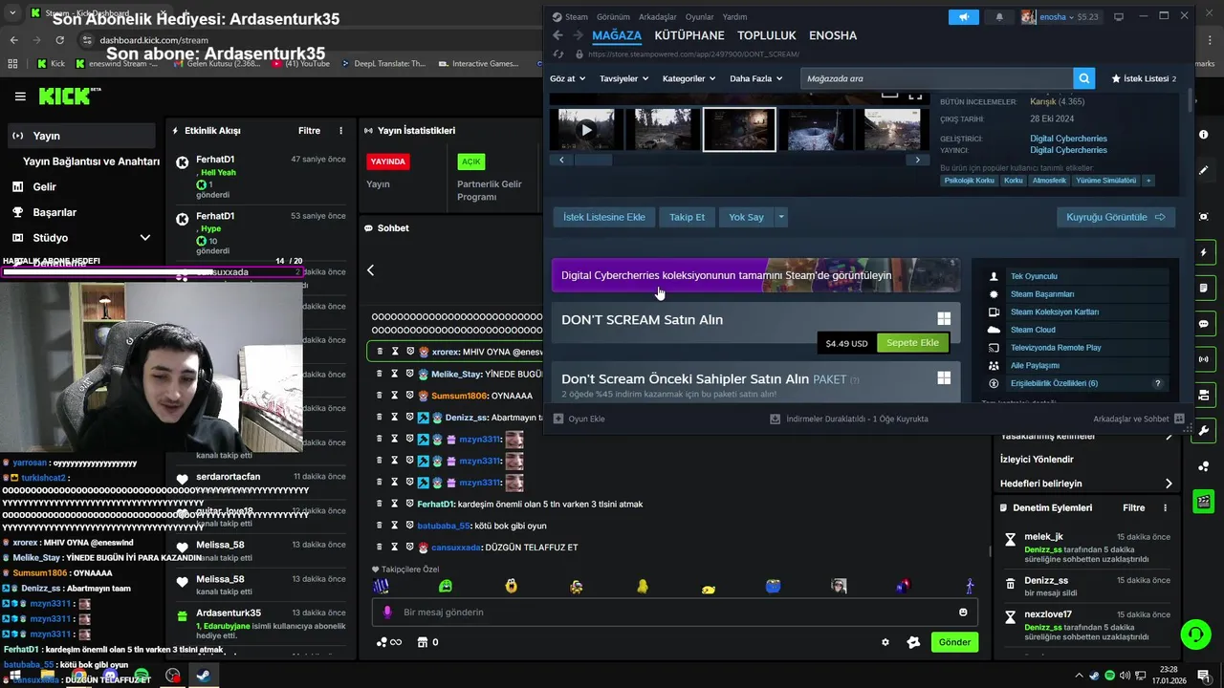1224x688 pixels.
Task: Focus Bir mesaj gönderin chat input
Action: (x=674, y=613)
